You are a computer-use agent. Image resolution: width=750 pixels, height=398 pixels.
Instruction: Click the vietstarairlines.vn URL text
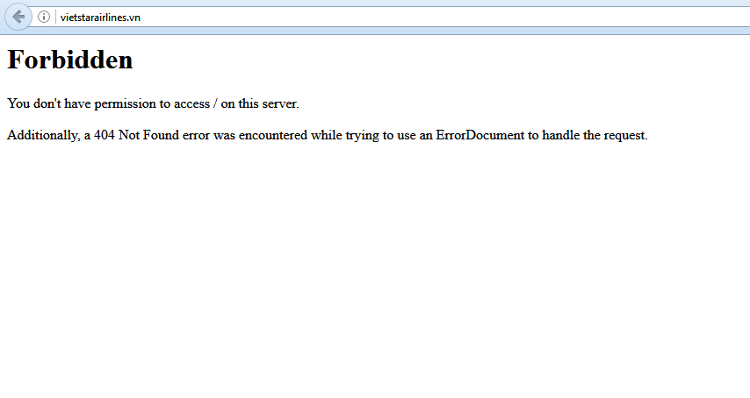coord(100,18)
